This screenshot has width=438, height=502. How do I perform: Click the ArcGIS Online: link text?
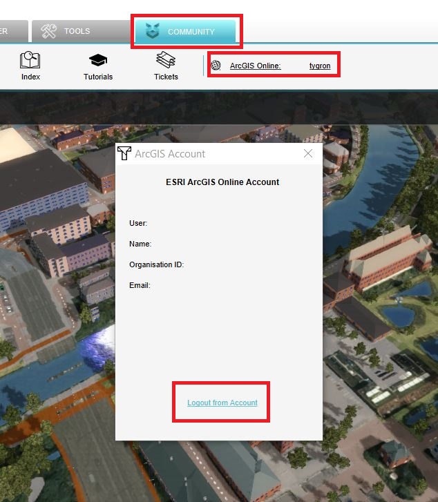255,66
